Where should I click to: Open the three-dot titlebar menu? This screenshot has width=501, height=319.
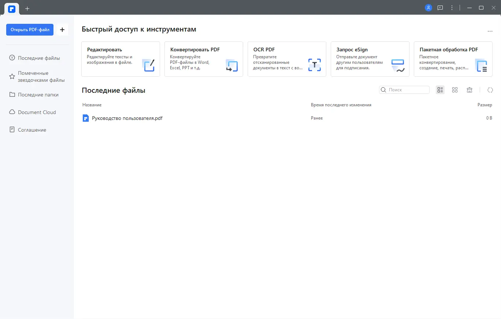[452, 7]
